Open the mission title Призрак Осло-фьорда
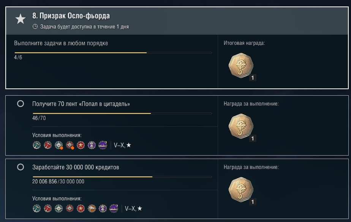Viewport: 351px width, 222px height. pos(71,16)
